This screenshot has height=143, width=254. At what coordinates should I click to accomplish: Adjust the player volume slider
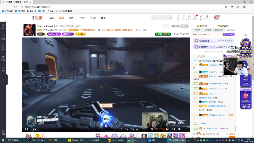pos(143,129)
